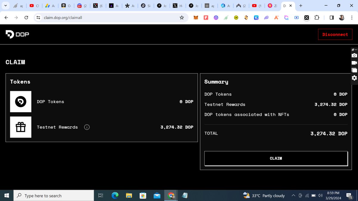Open File Explorer from the taskbar

tap(129, 196)
